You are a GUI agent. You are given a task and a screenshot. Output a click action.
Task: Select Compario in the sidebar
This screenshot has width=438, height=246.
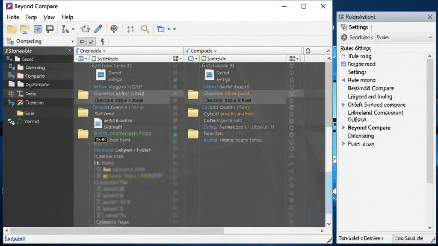tap(35, 76)
